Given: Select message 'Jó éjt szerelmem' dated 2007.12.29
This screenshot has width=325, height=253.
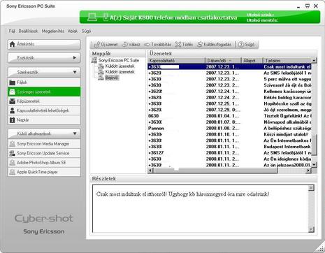Looking at the screenshot, I should (229, 110).
